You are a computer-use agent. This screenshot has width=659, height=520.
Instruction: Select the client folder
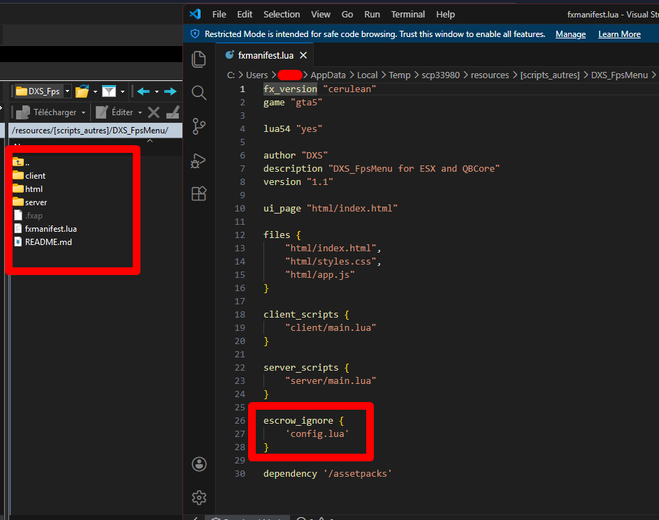[x=29, y=176]
